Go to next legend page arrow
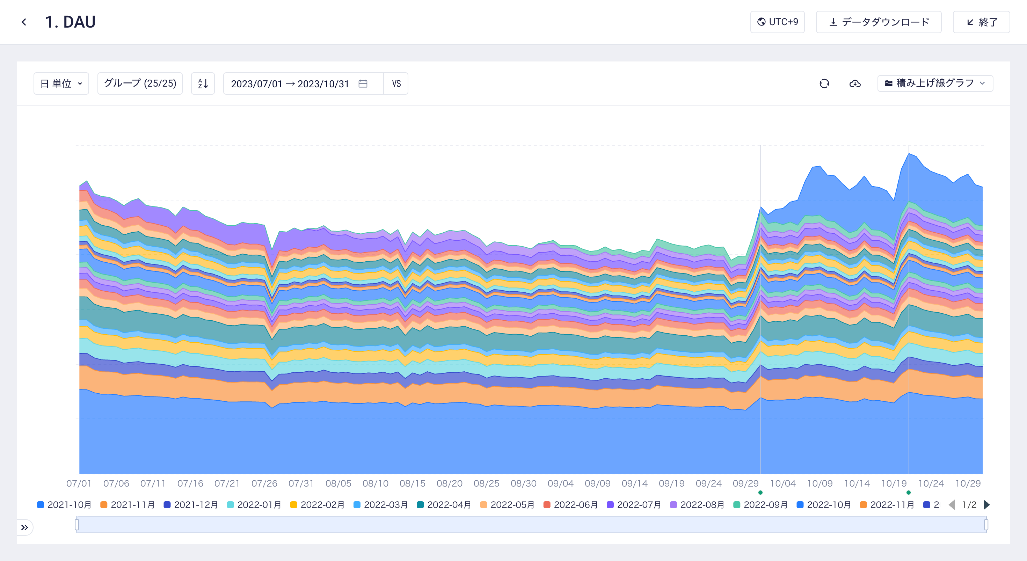This screenshot has height=561, width=1027. (986, 505)
